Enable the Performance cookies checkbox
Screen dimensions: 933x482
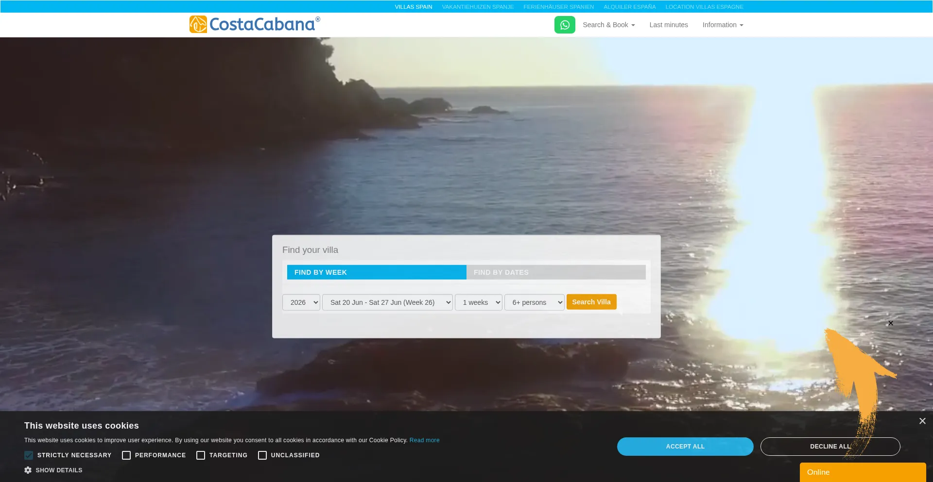tap(126, 455)
